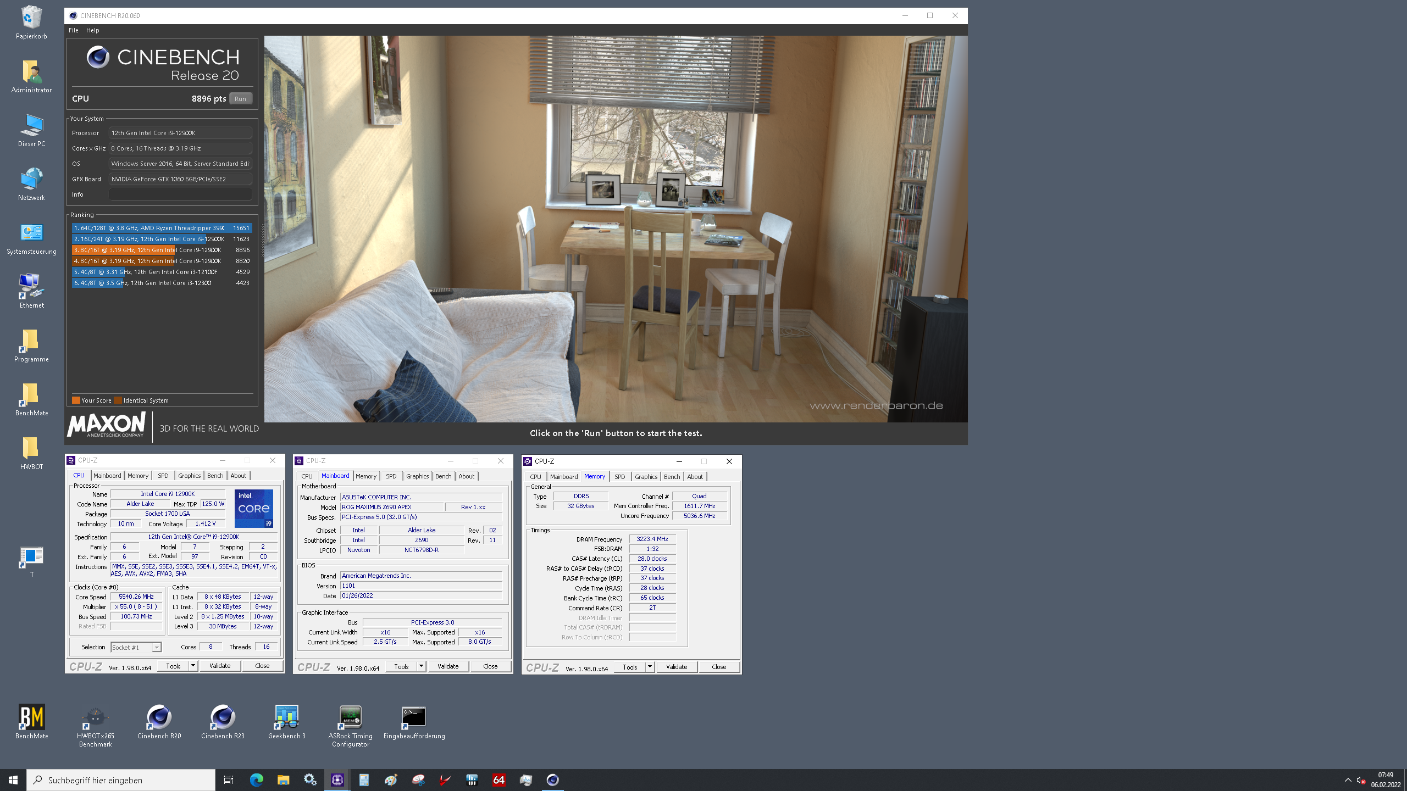Viewport: 1407px width, 791px height.
Task: Launch Geekbench 3 desktop shortcut
Action: coord(286,722)
